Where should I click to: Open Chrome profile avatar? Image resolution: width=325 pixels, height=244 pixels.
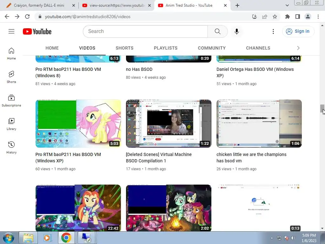click(x=308, y=17)
